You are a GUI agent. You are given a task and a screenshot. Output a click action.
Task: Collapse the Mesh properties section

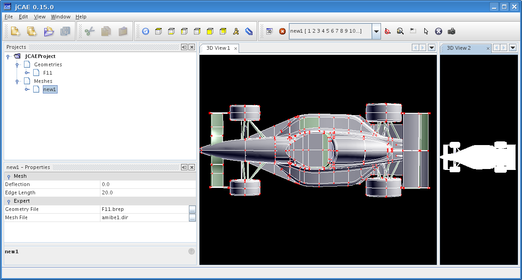click(9, 176)
